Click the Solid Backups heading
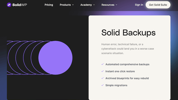 coord(128,33)
